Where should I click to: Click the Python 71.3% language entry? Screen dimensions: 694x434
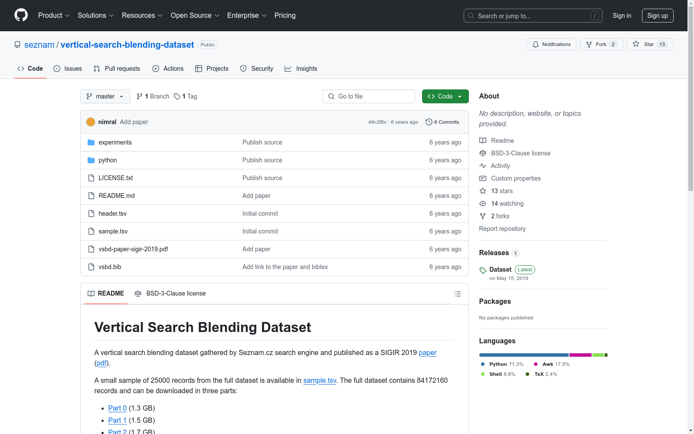[x=502, y=364]
